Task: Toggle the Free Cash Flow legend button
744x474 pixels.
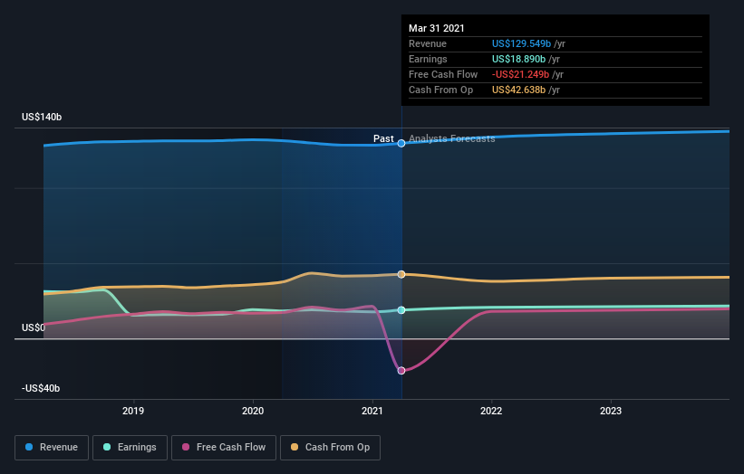Action: pyautogui.click(x=224, y=448)
